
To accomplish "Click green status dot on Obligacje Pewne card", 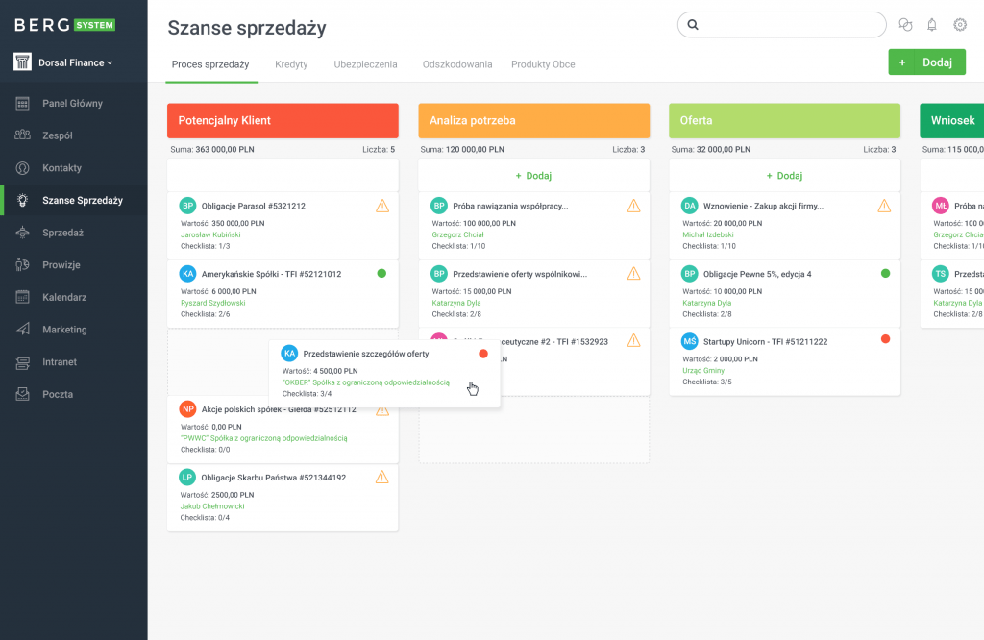I will pos(885,274).
